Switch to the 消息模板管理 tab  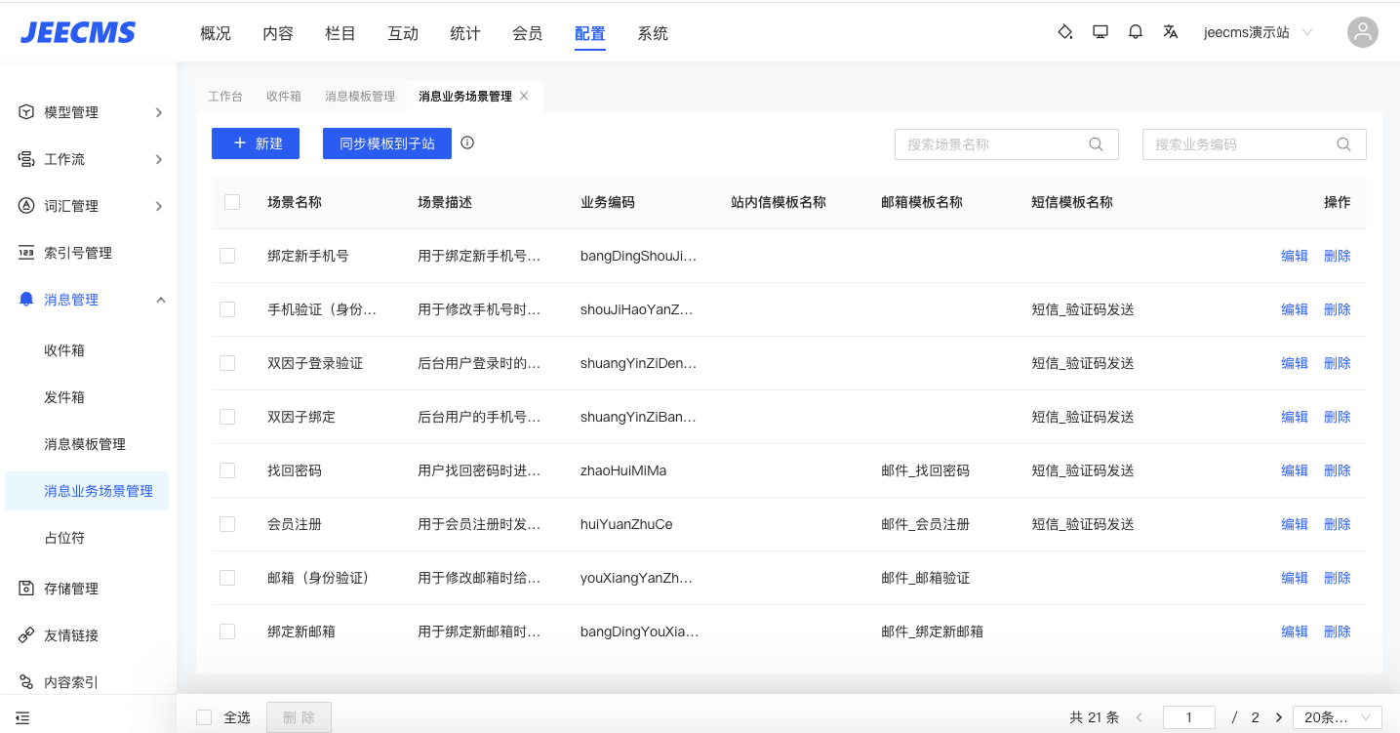coord(360,97)
